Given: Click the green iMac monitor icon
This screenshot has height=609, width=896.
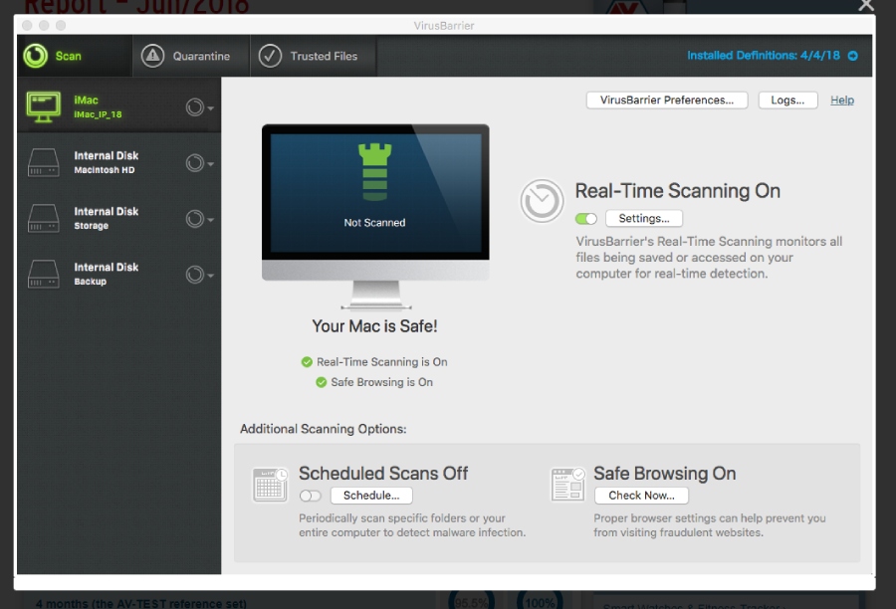Looking at the screenshot, I should [44, 106].
